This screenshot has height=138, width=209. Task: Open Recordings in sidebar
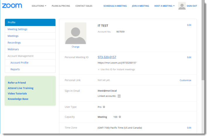coord(30,43)
